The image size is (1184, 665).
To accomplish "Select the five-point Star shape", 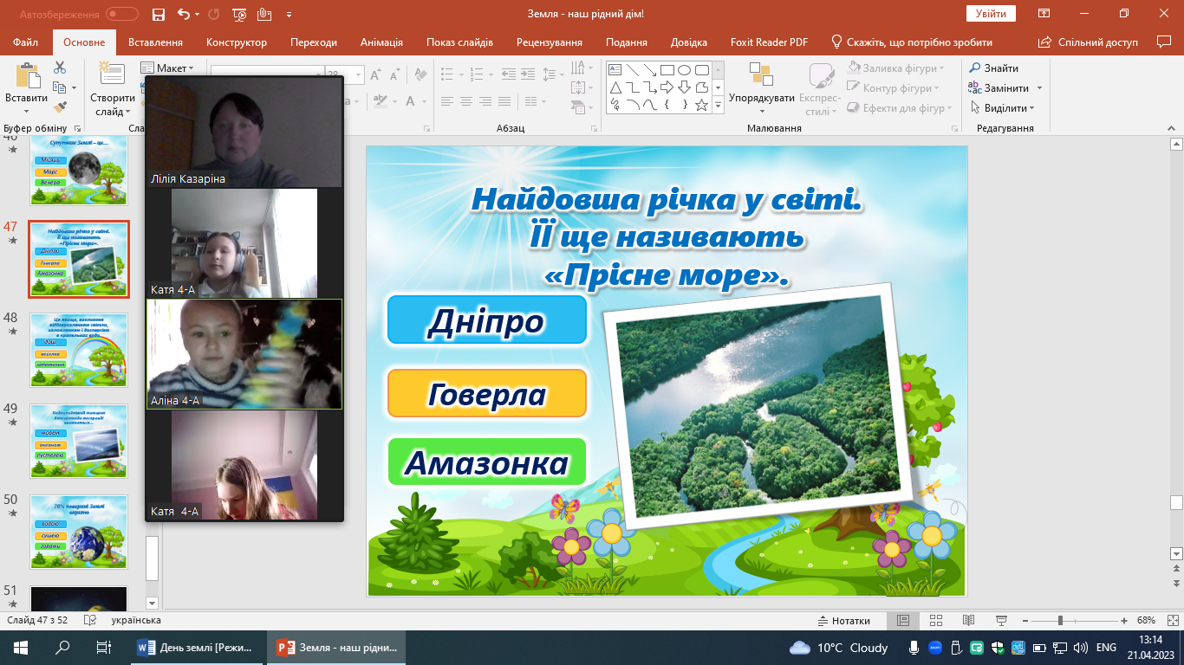I will 701,105.
